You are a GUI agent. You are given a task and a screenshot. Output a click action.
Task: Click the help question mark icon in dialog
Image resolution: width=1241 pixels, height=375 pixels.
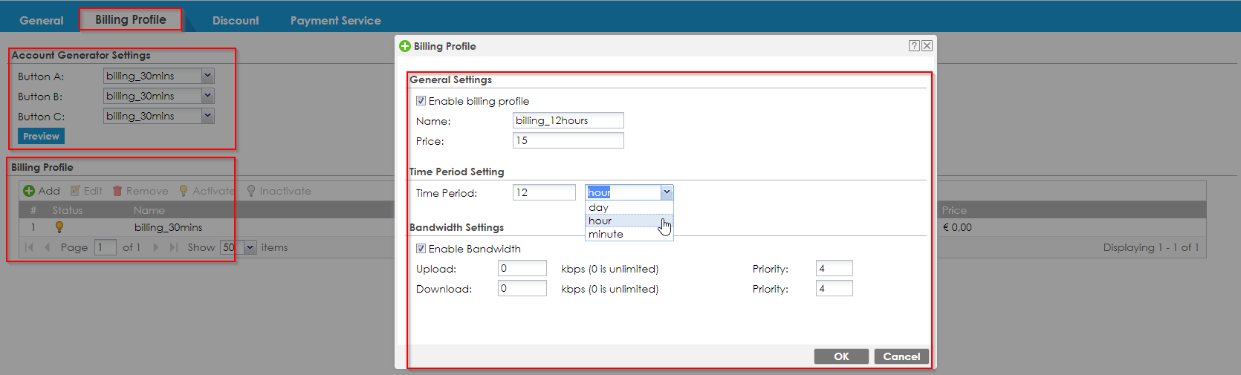point(914,46)
